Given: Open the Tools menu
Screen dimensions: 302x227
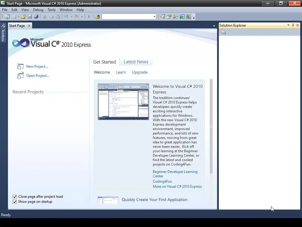Looking at the screenshot, I should (x=51, y=10).
